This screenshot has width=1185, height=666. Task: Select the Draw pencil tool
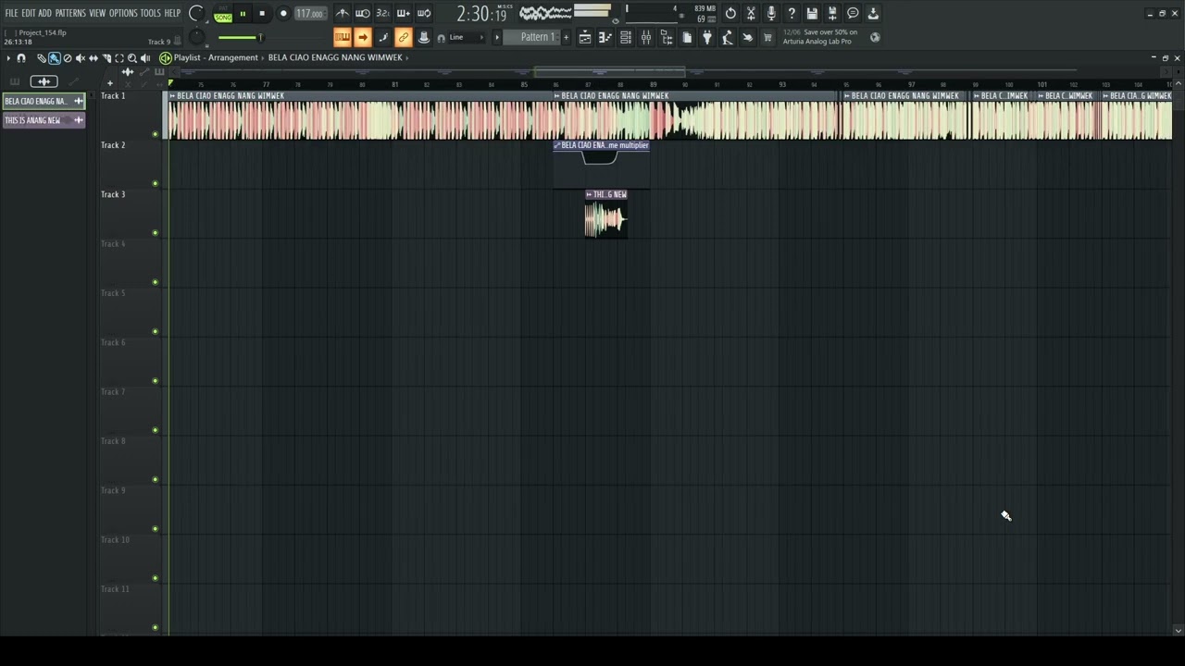41,58
